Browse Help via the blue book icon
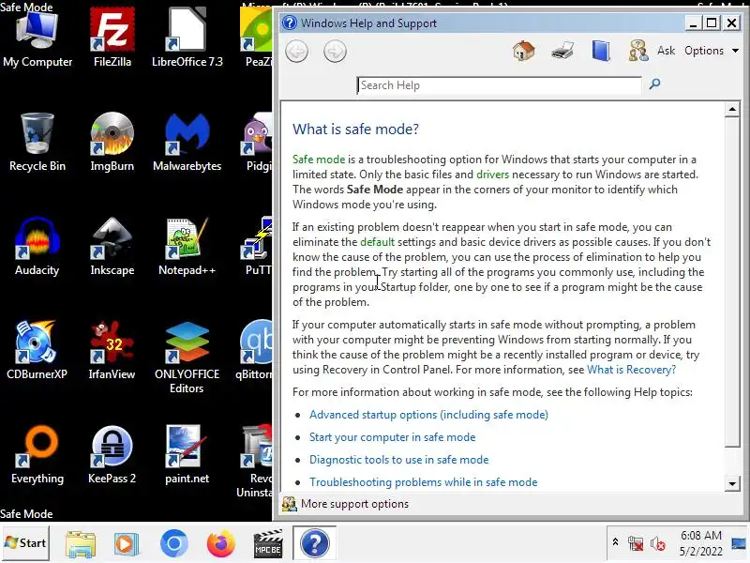The width and height of the screenshot is (750, 563). coord(600,51)
